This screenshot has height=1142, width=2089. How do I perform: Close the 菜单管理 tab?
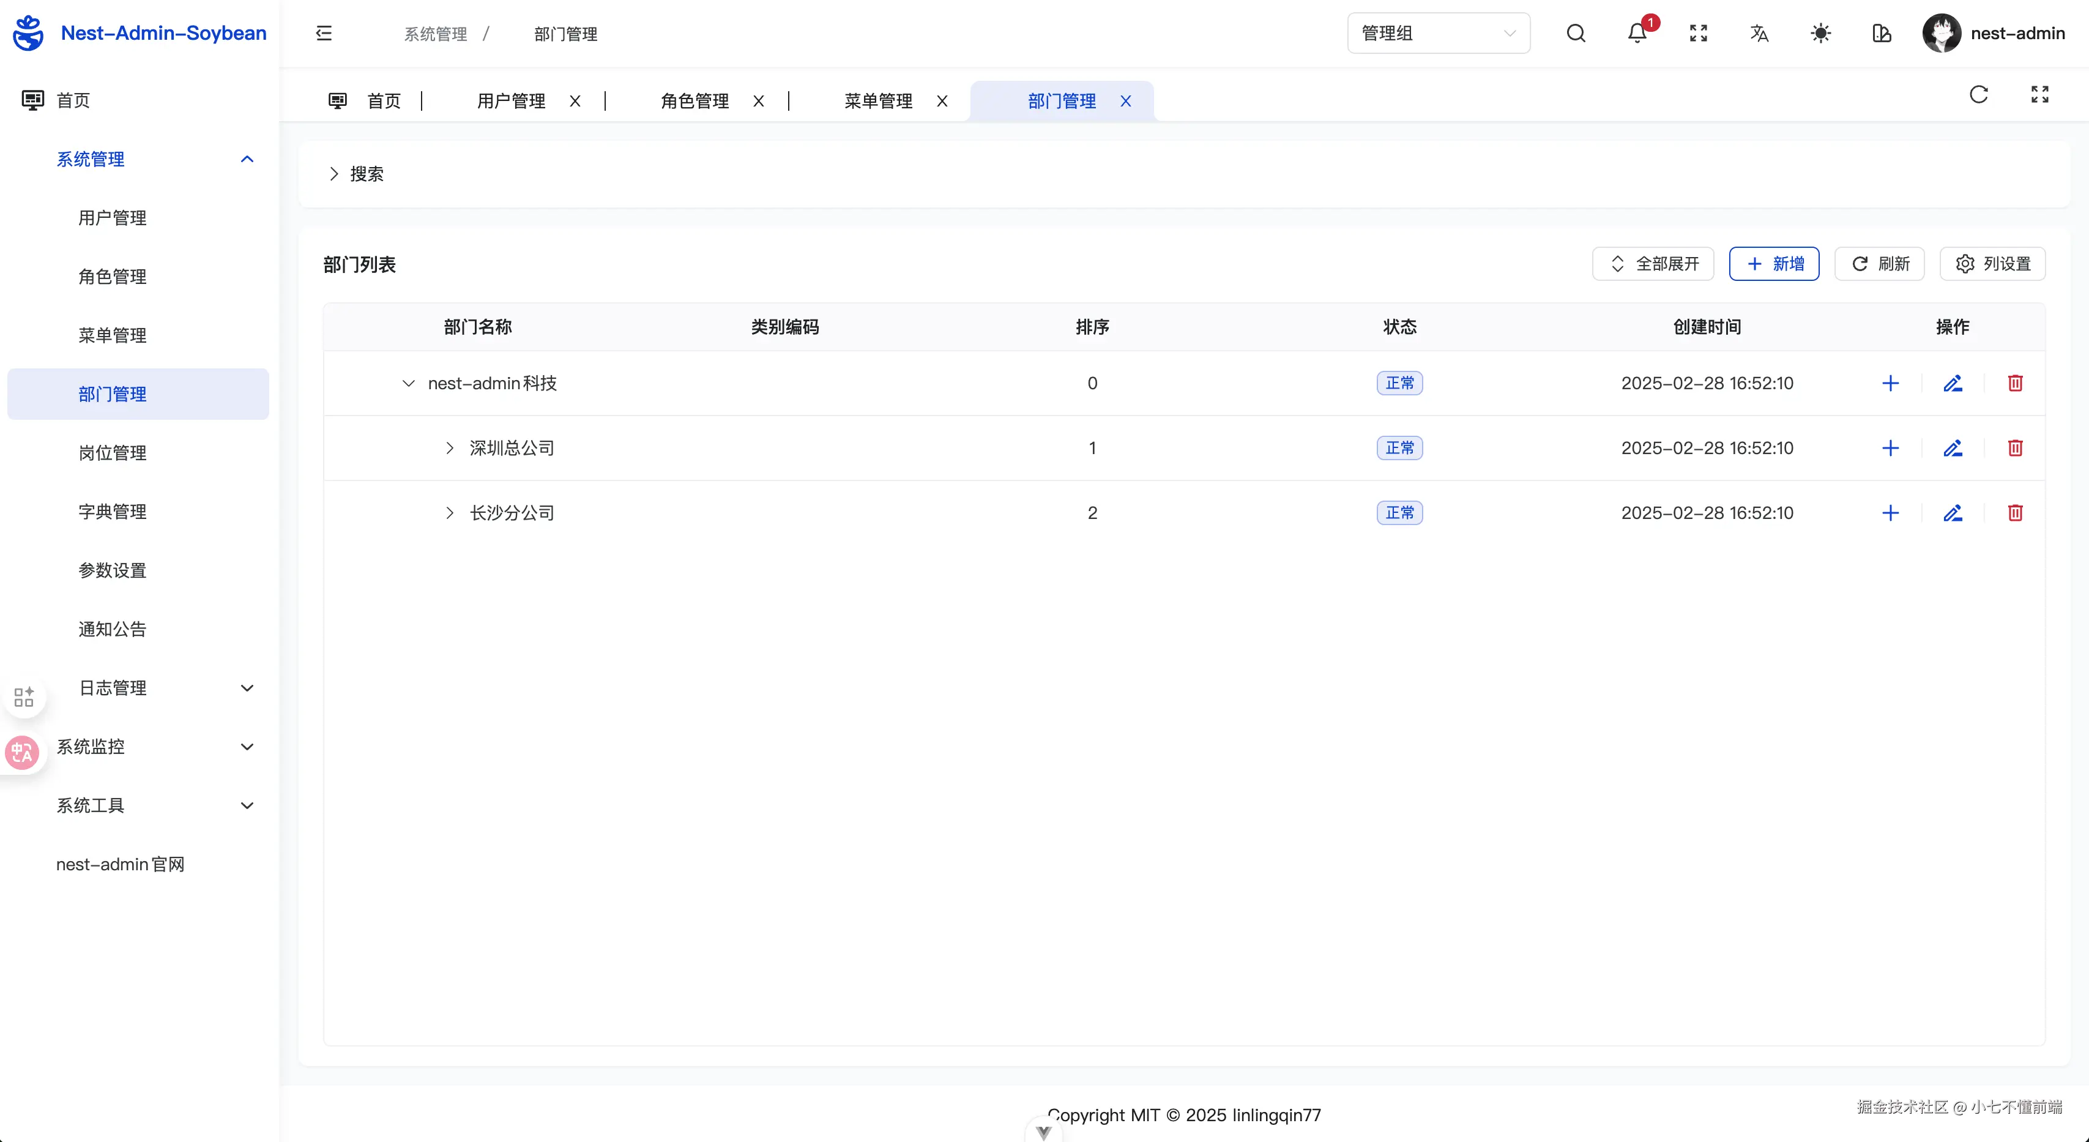(942, 102)
